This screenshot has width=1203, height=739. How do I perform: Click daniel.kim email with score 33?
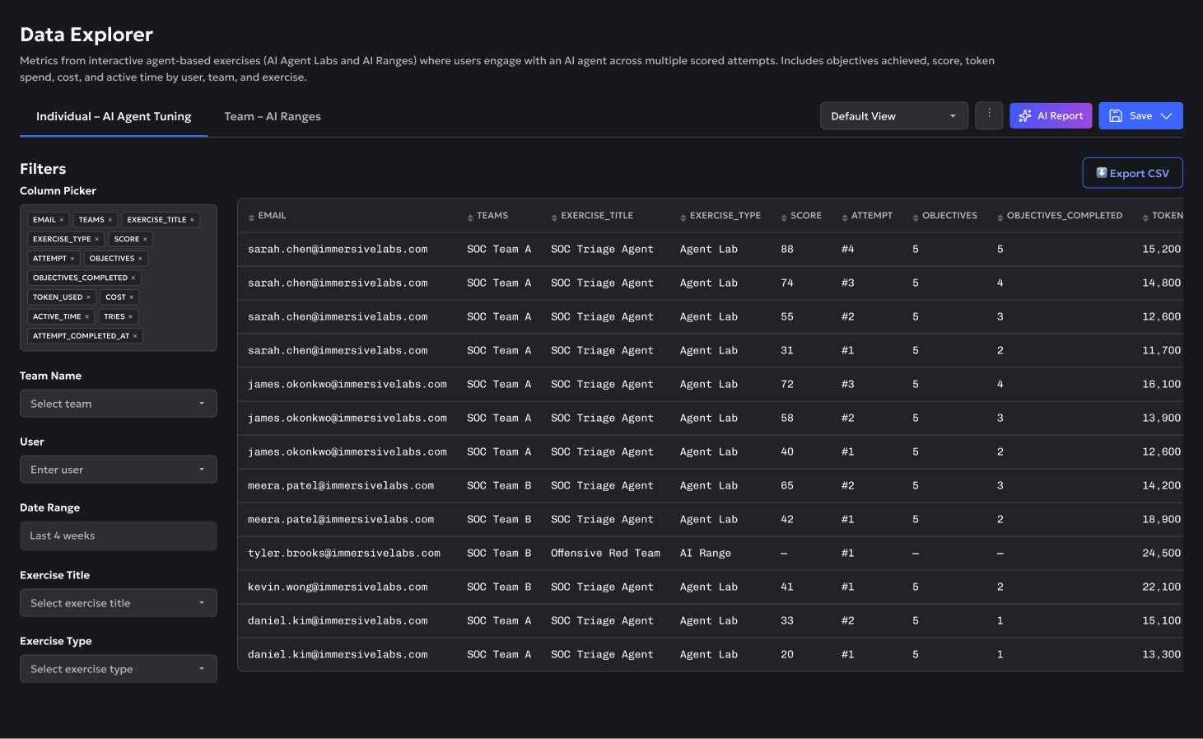[x=338, y=621]
